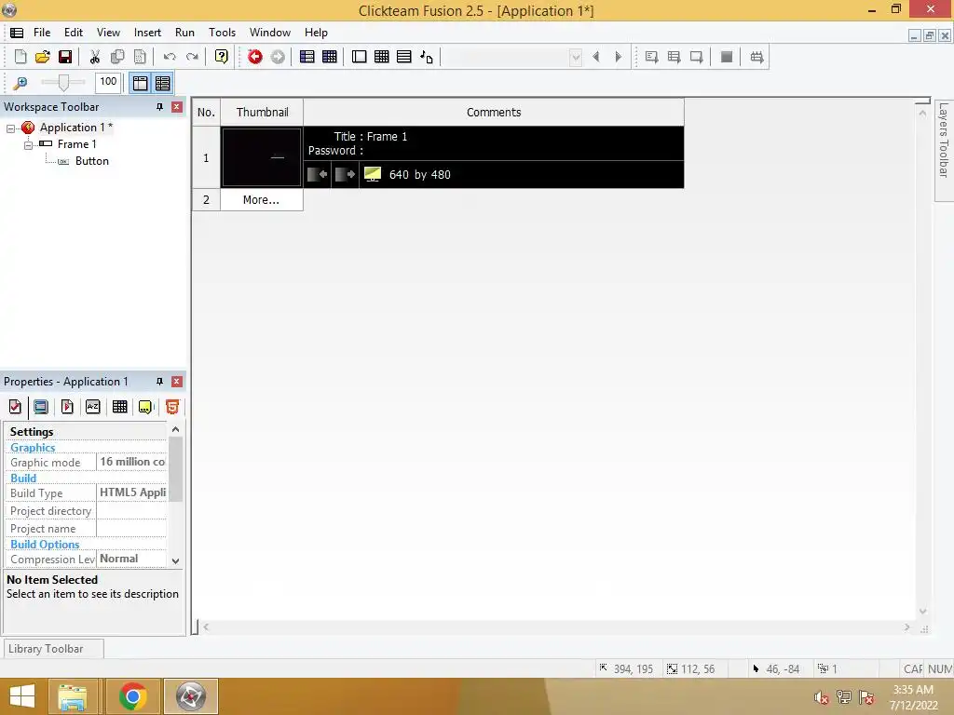Click the frame size icon beside 640 by 480
954x715 pixels.
pyautogui.click(x=373, y=174)
